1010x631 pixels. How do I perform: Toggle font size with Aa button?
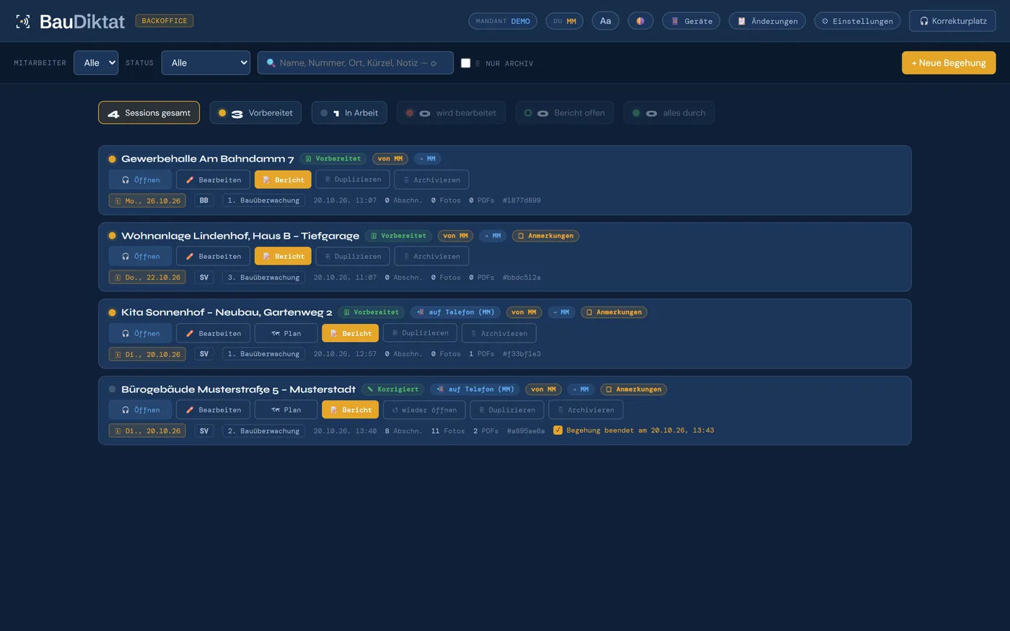605,21
